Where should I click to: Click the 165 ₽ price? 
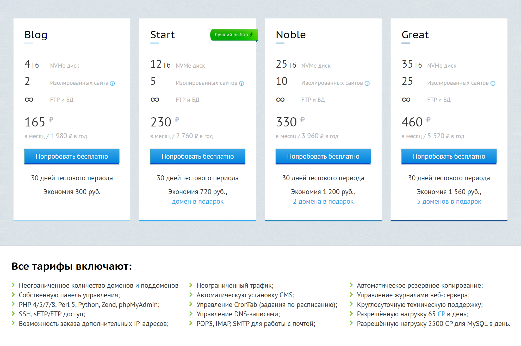click(39, 122)
